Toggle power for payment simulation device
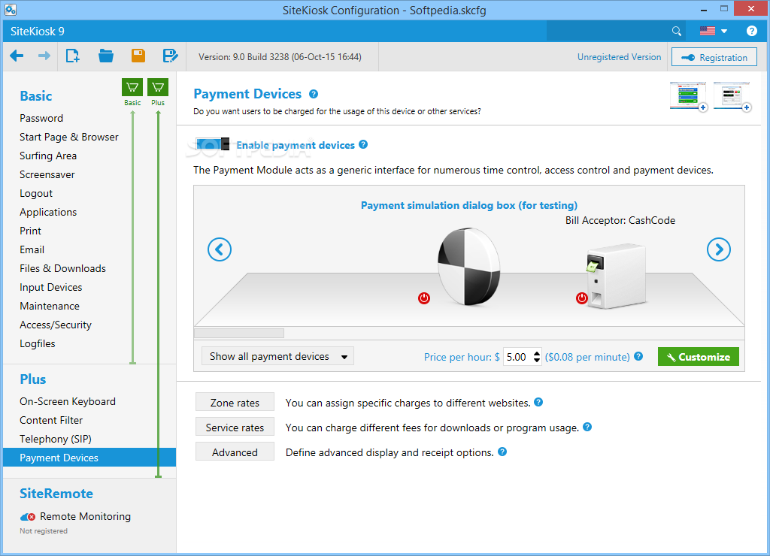Viewport: 770px width, 556px height. (x=424, y=298)
